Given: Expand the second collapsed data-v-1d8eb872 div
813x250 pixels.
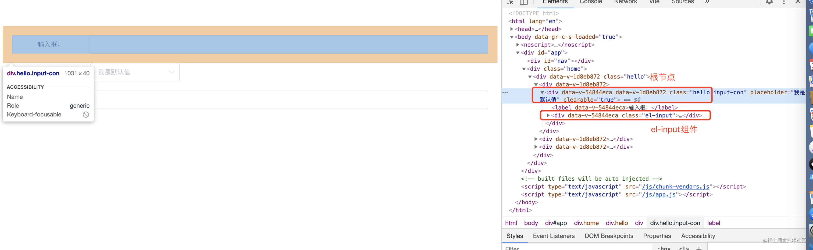Looking at the screenshot, I should [x=536, y=139].
